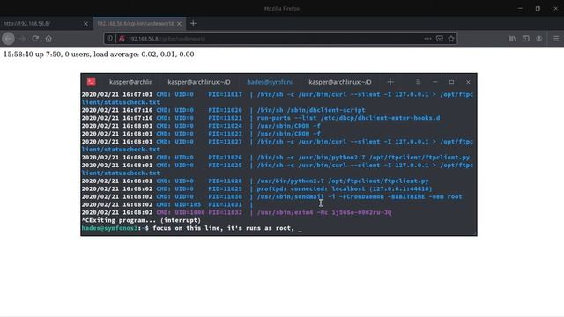Click the Exiting program (interrupt) line
The height and width of the screenshot is (317, 564).
click(x=141, y=220)
